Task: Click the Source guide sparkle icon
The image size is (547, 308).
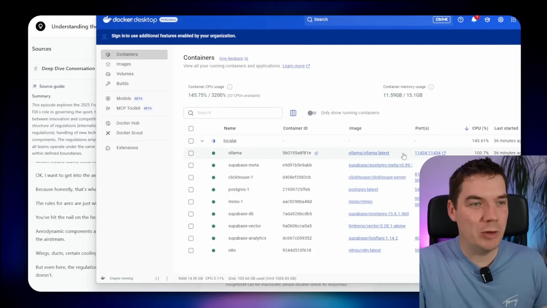Action: point(34,86)
